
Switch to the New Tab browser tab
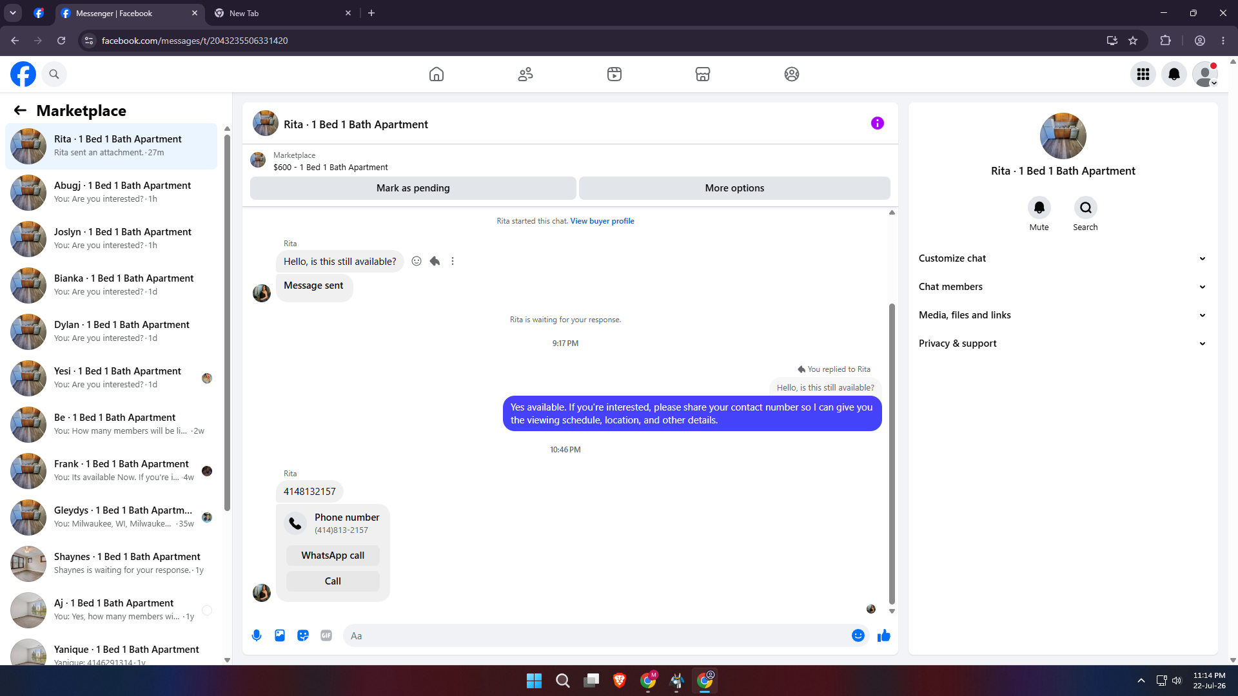click(x=281, y=13)
